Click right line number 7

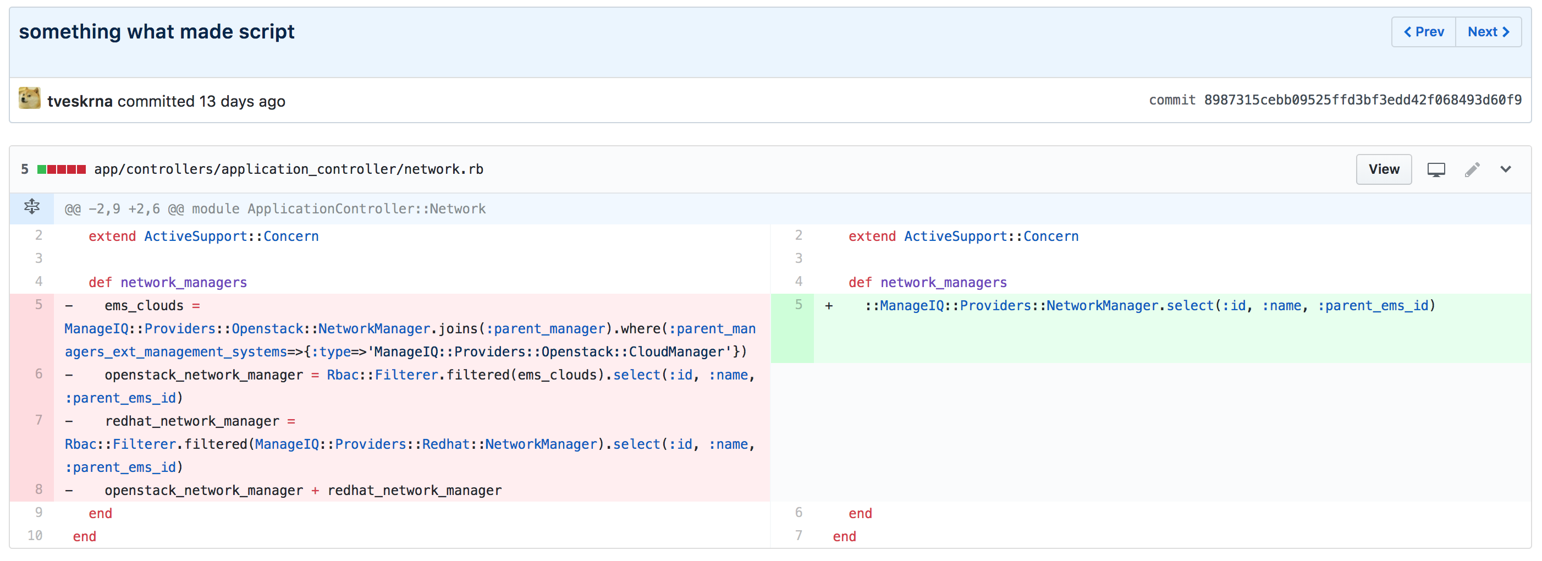click(x=798, y=536)
